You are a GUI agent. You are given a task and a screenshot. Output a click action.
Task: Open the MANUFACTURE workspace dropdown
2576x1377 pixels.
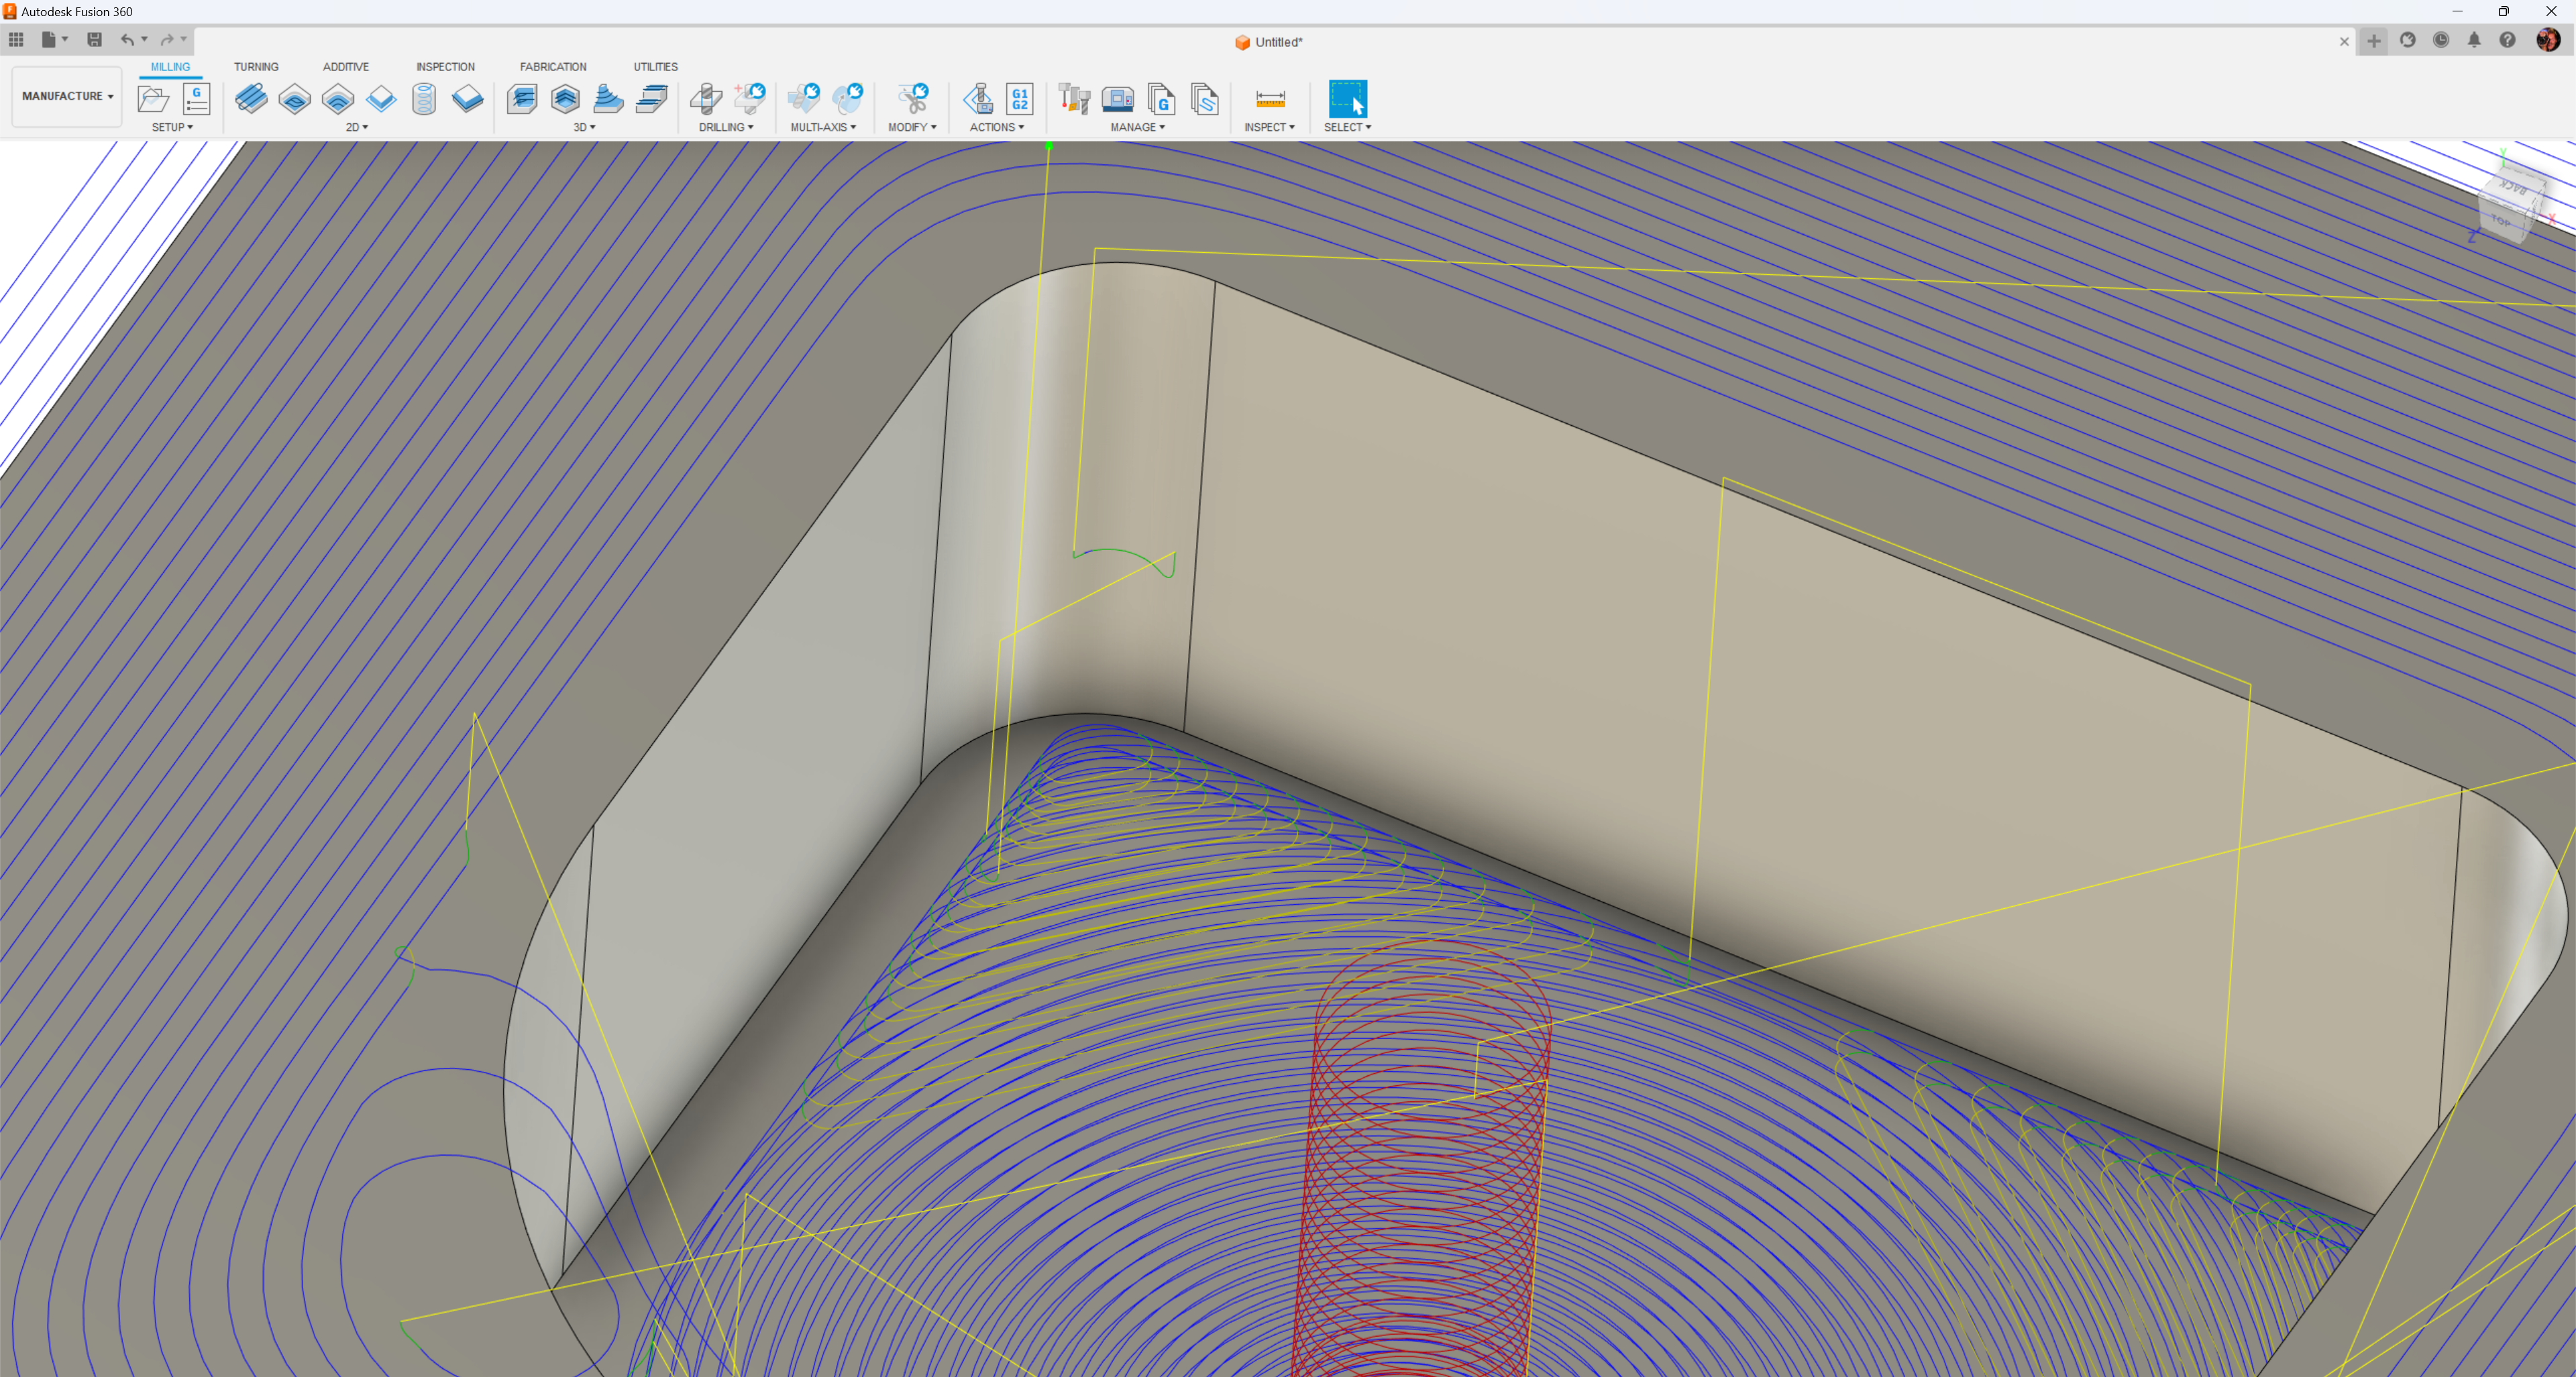[x=67, y=96]
